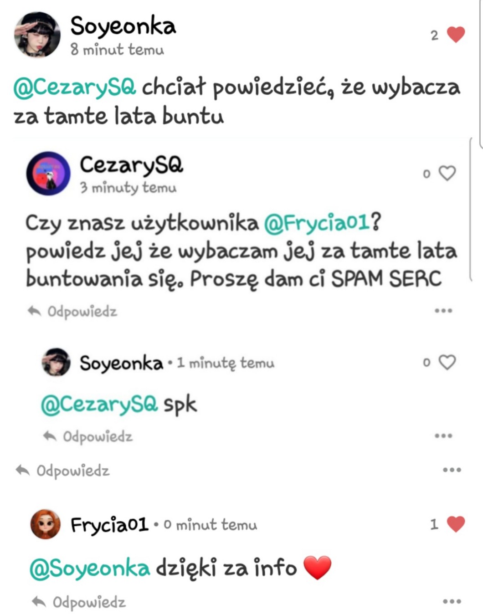Unlike Soyeonka's top post with red heart

tap(456, 35)
